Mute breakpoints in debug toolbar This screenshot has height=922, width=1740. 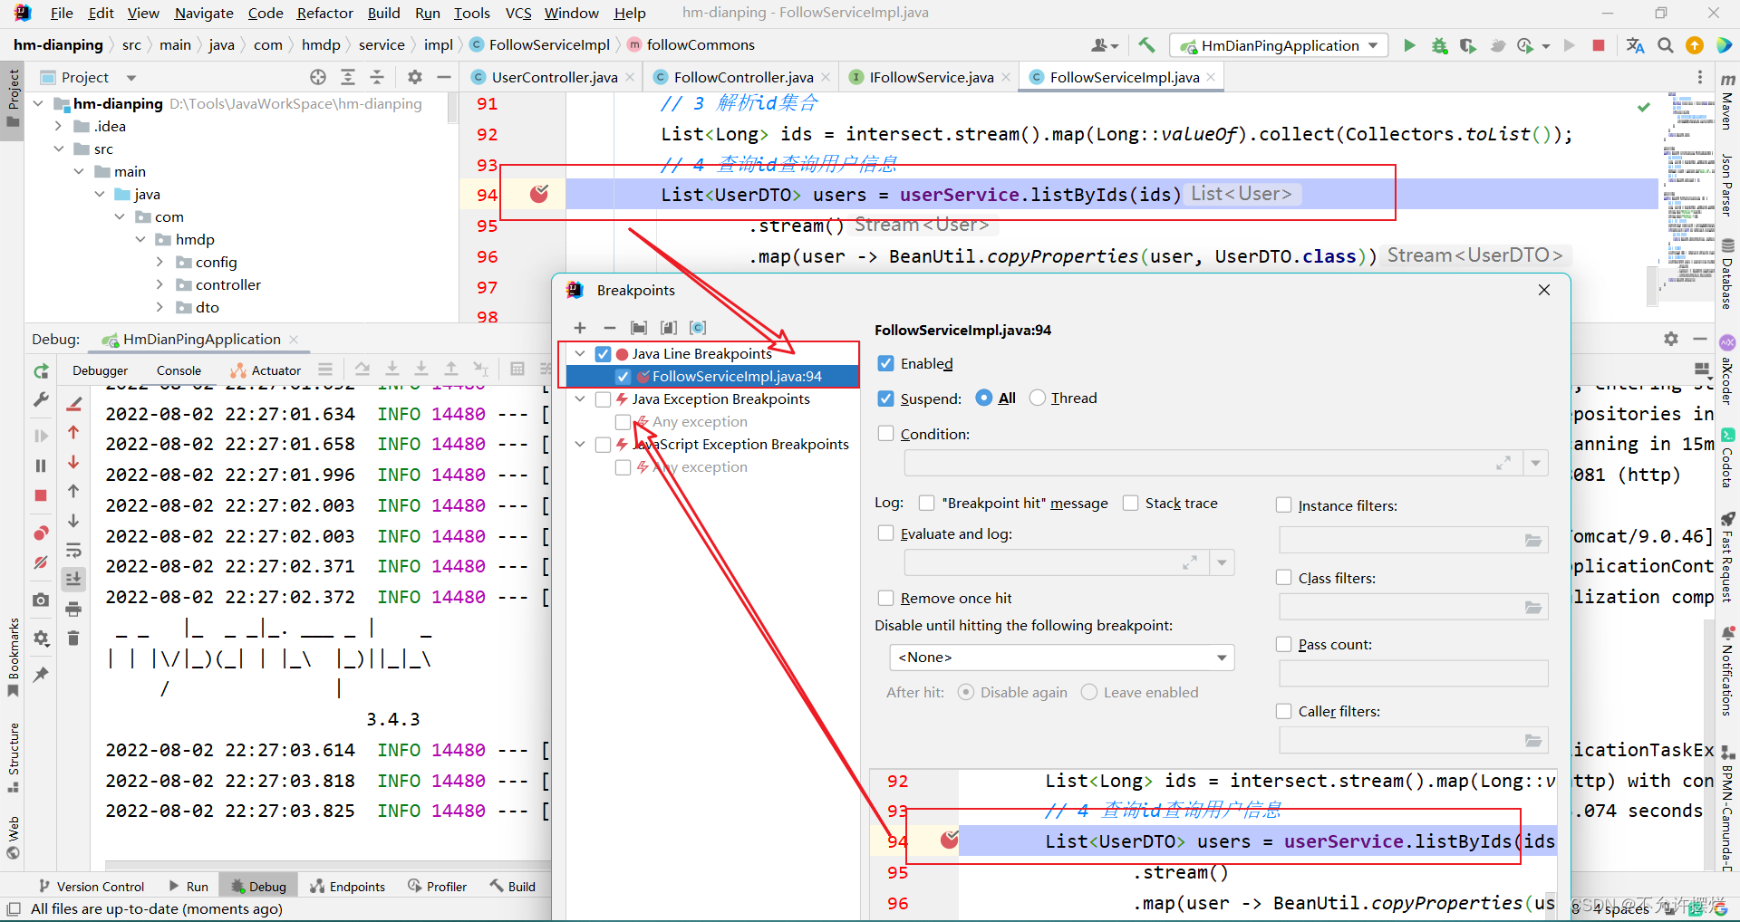(x=41, y=562)
